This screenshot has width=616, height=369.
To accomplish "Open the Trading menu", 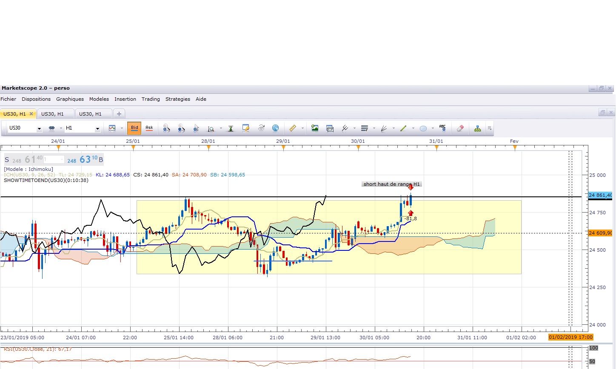I will (x=151, y=99).
